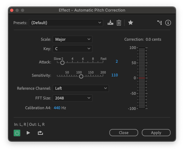
Task: Click the Attack slider handle
Action: click(62, 63)
